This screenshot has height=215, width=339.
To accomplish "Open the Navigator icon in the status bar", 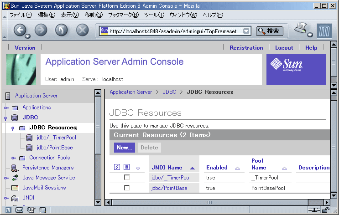I will point(8,210).
